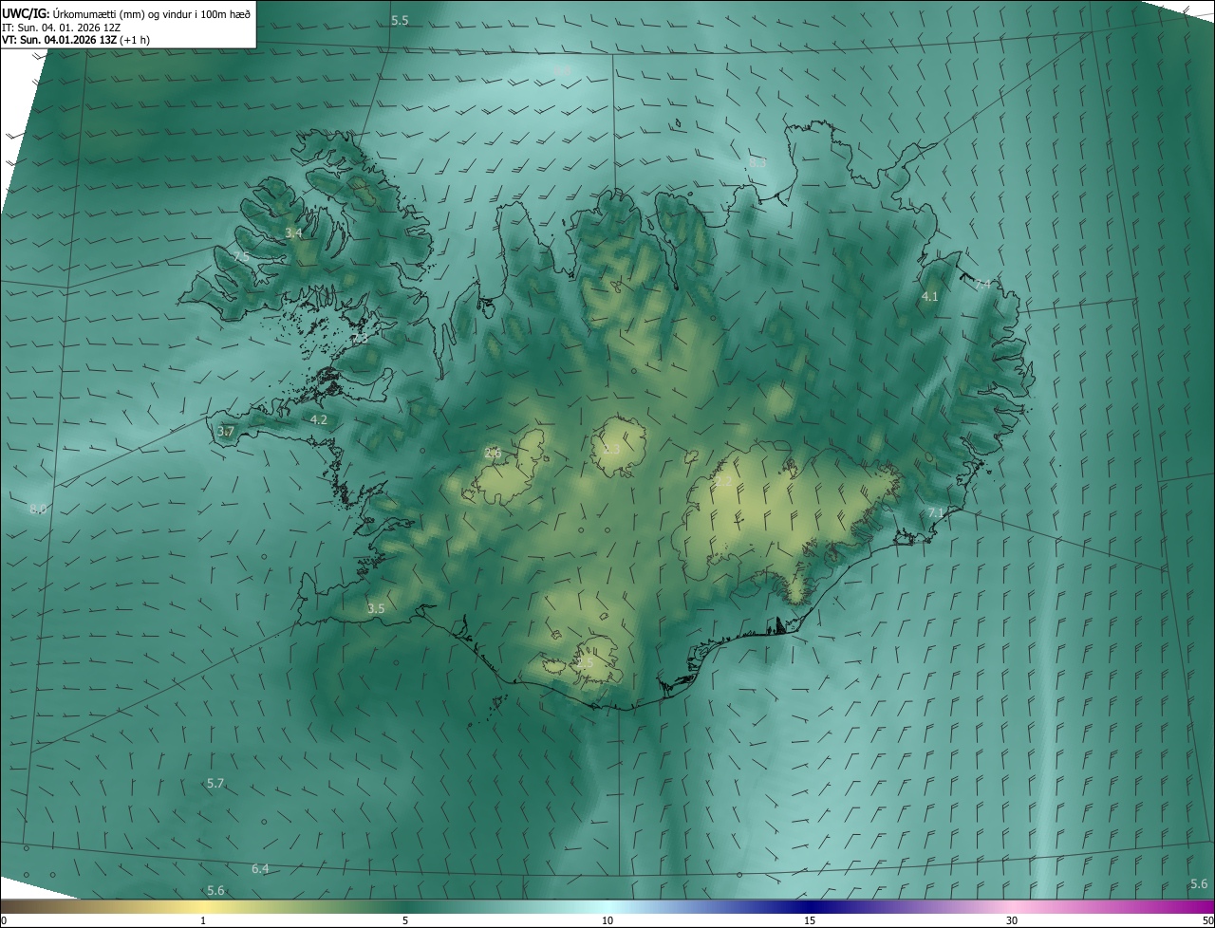Click the VT: Sun. 04.01.2026 13Z line
This screenshot has width=1215, height=928.
pos(76,40)
